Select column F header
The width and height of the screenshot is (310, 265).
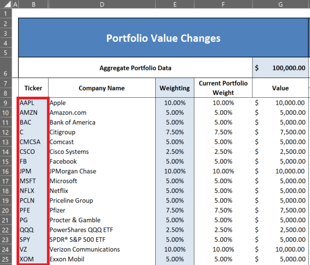[x=223, y=4]
